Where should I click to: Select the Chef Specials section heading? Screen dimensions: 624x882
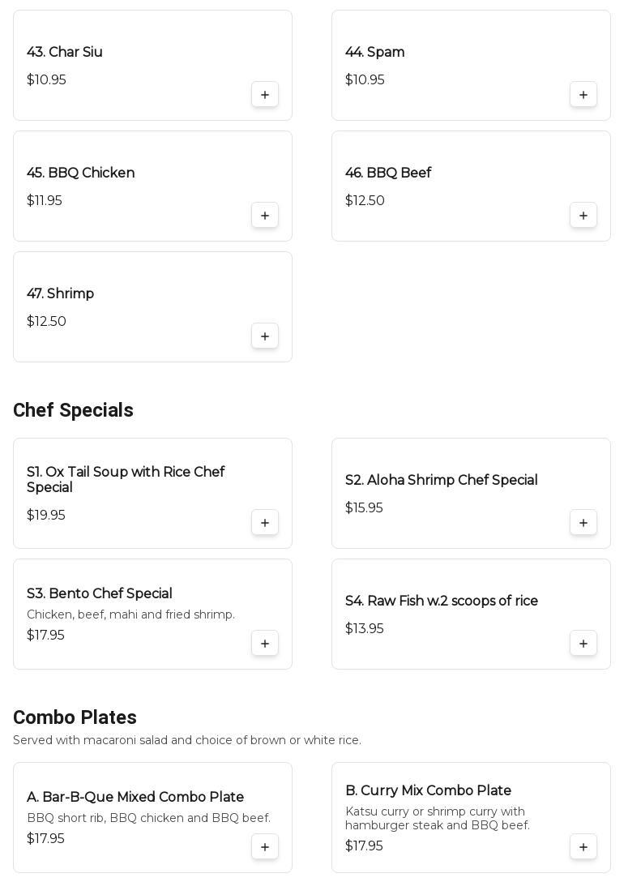click(x=73, y=411)
